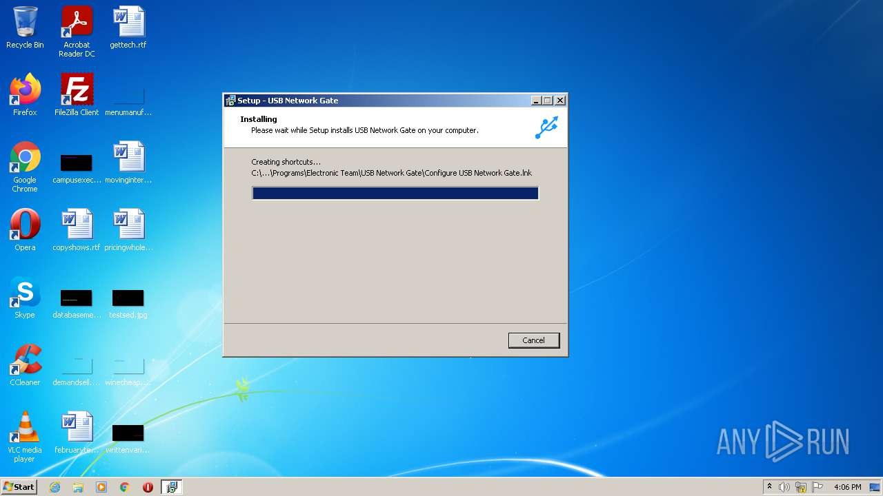The image size is (883, 496).
Task: Select the februaryter... document icon
Action: [77, 433]
